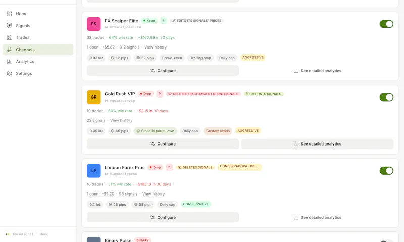The height and width of the screenshot is (242, 404).
Task: Click the link icon beside @goldrushvip
Action: point(107,101)
